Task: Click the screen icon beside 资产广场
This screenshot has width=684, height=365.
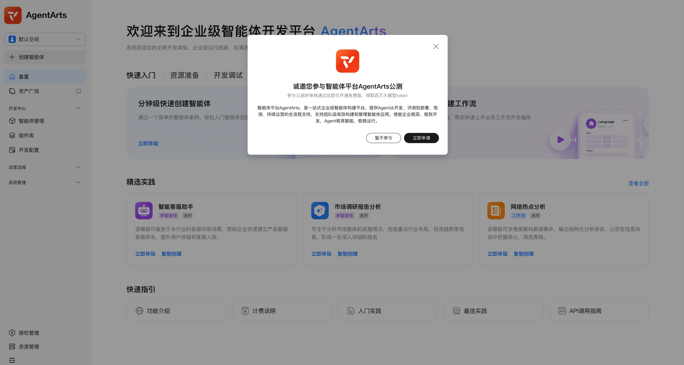Action: tap(78, 91)
